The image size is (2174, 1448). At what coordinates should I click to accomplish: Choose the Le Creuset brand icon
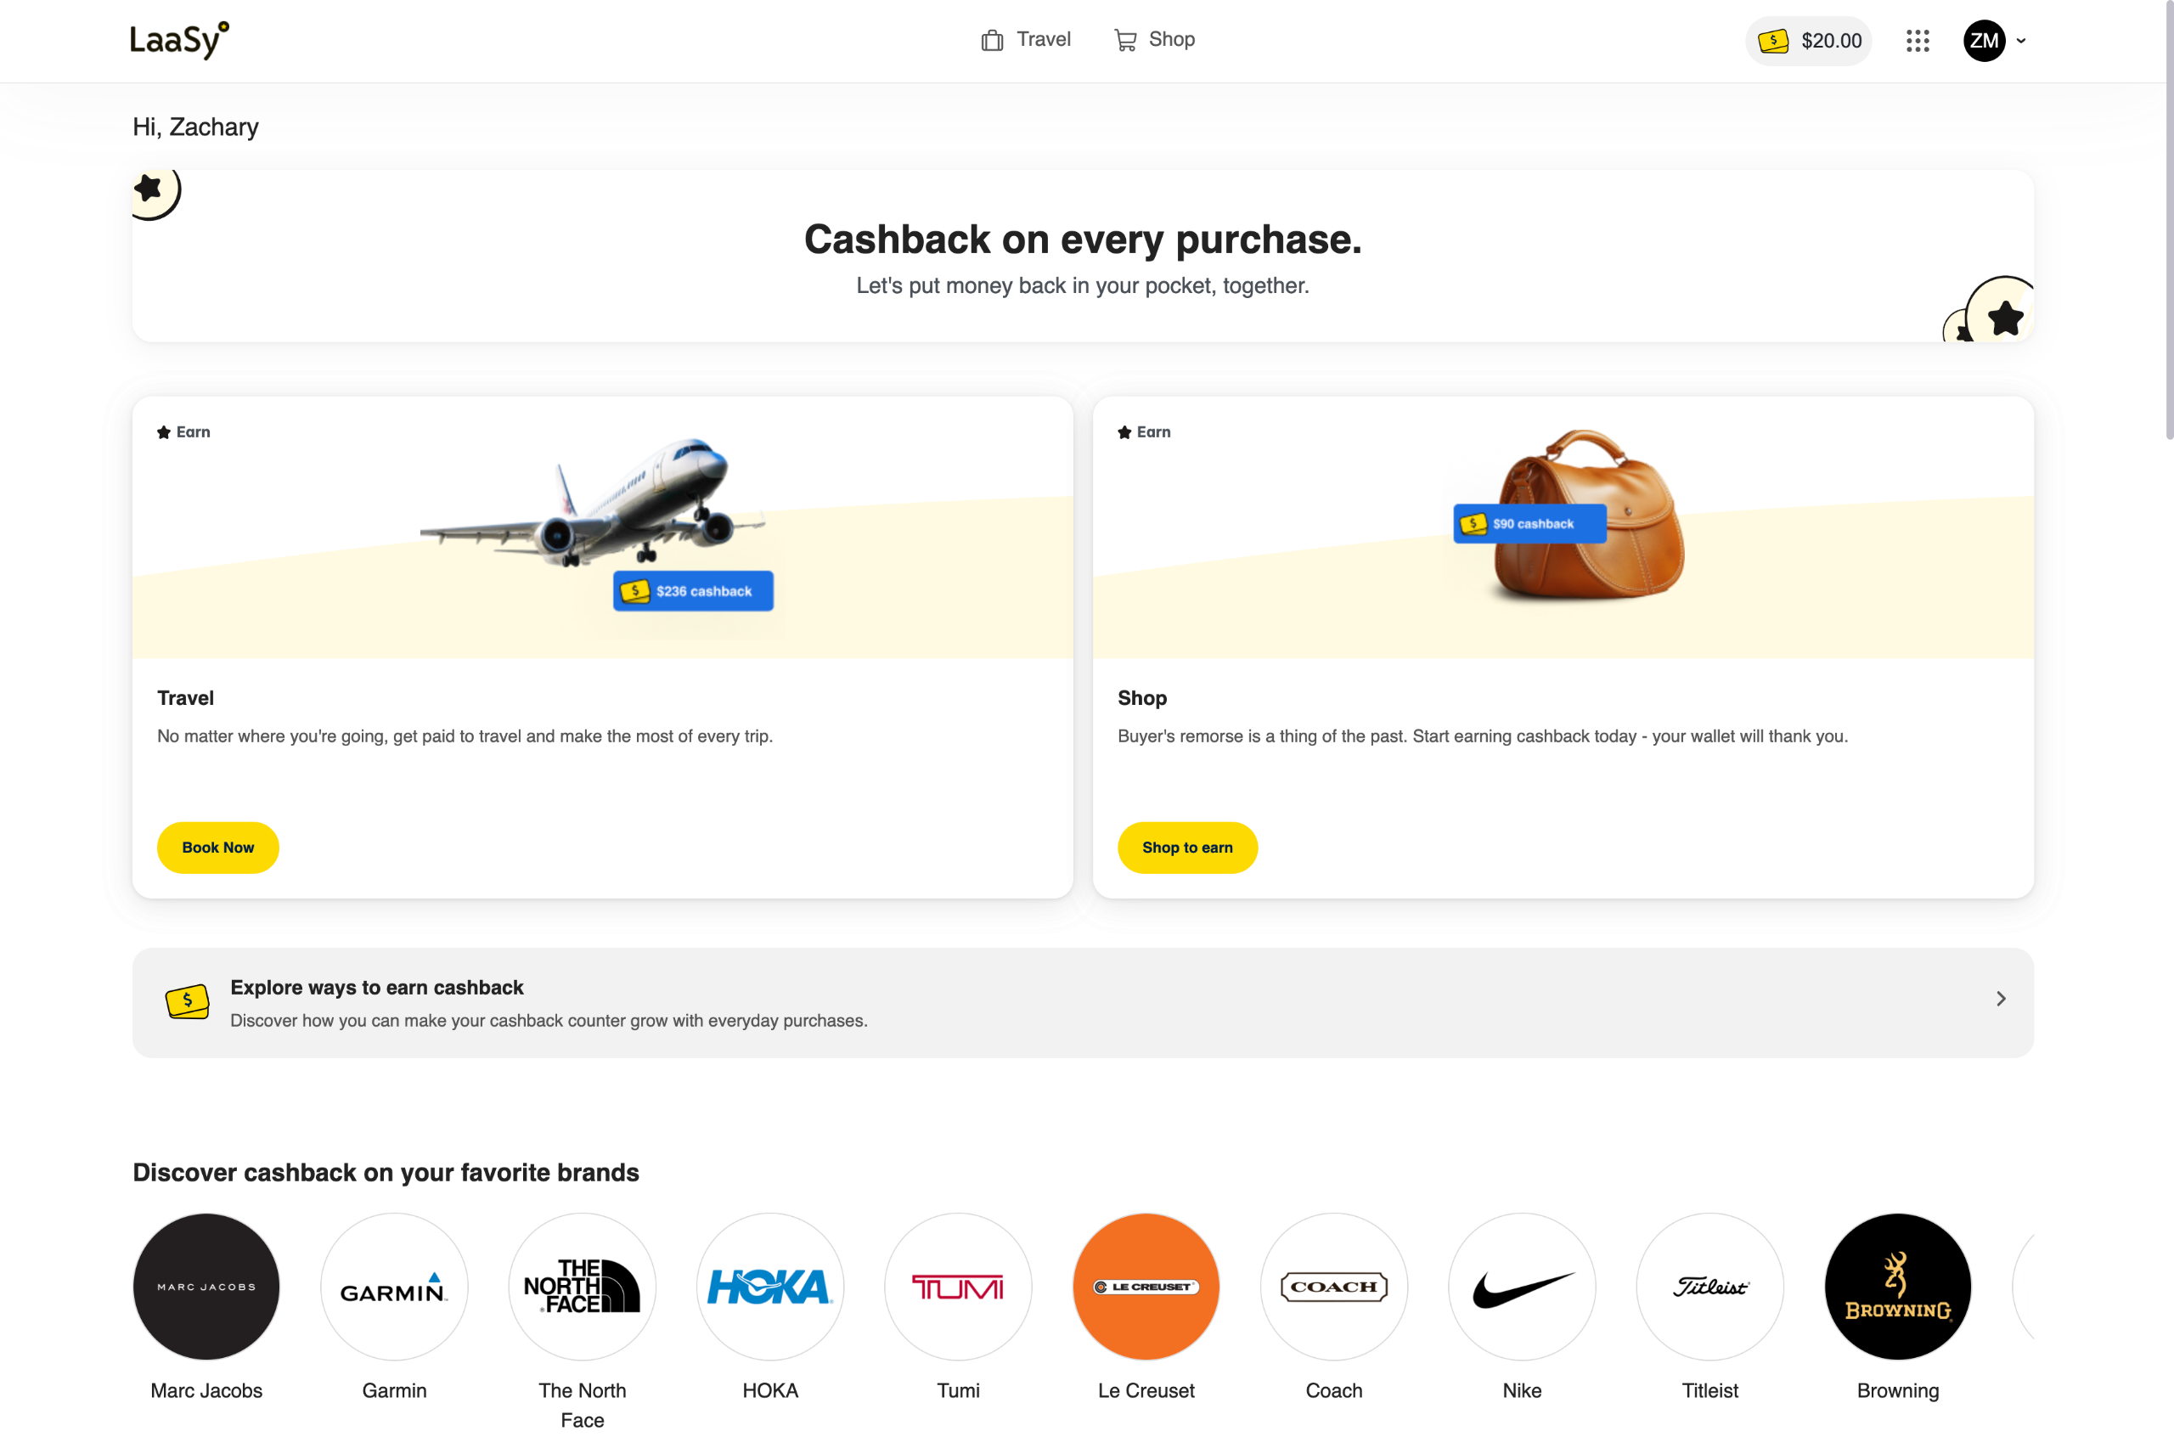click(x=1146, y=1286)
